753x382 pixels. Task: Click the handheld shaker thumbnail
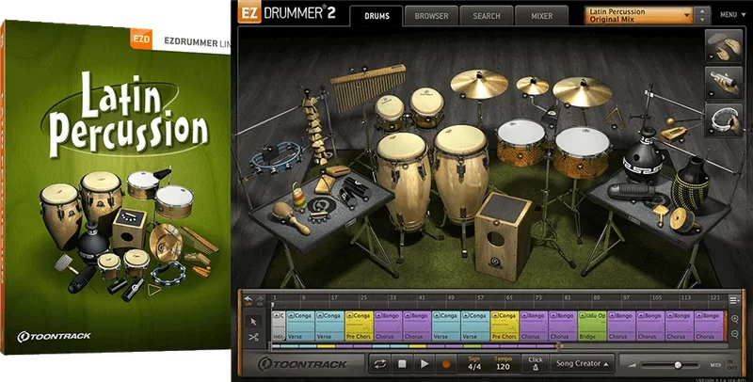click(x=724, y=84)
